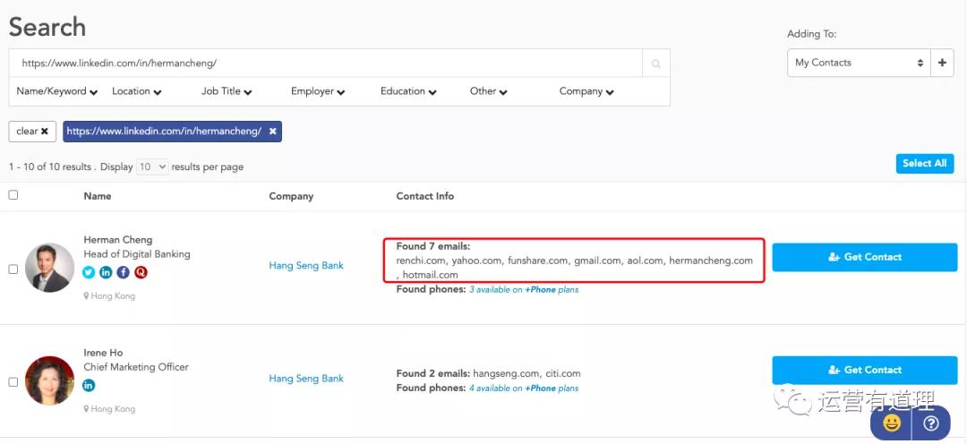The image size is (967, 444).
Task: Check the Irene Ho row checkbox
Action: point(13,382)
